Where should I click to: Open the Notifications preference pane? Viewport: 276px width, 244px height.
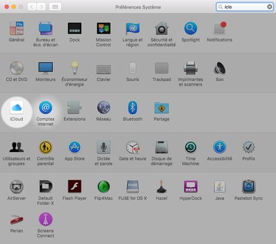219,32
